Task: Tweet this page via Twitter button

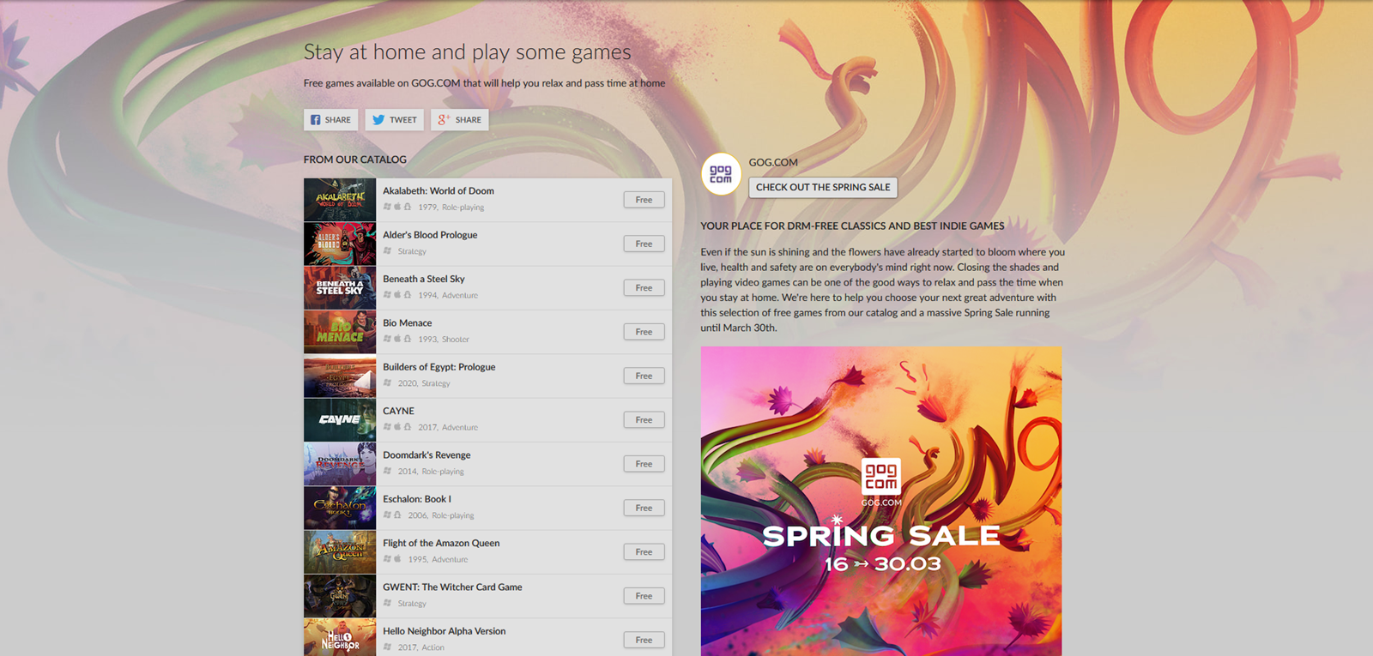Action: [395, 120]
